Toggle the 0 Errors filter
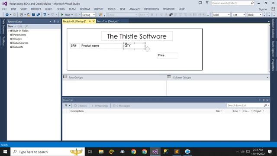Screen dimensions: 277x156 [81, 106]
